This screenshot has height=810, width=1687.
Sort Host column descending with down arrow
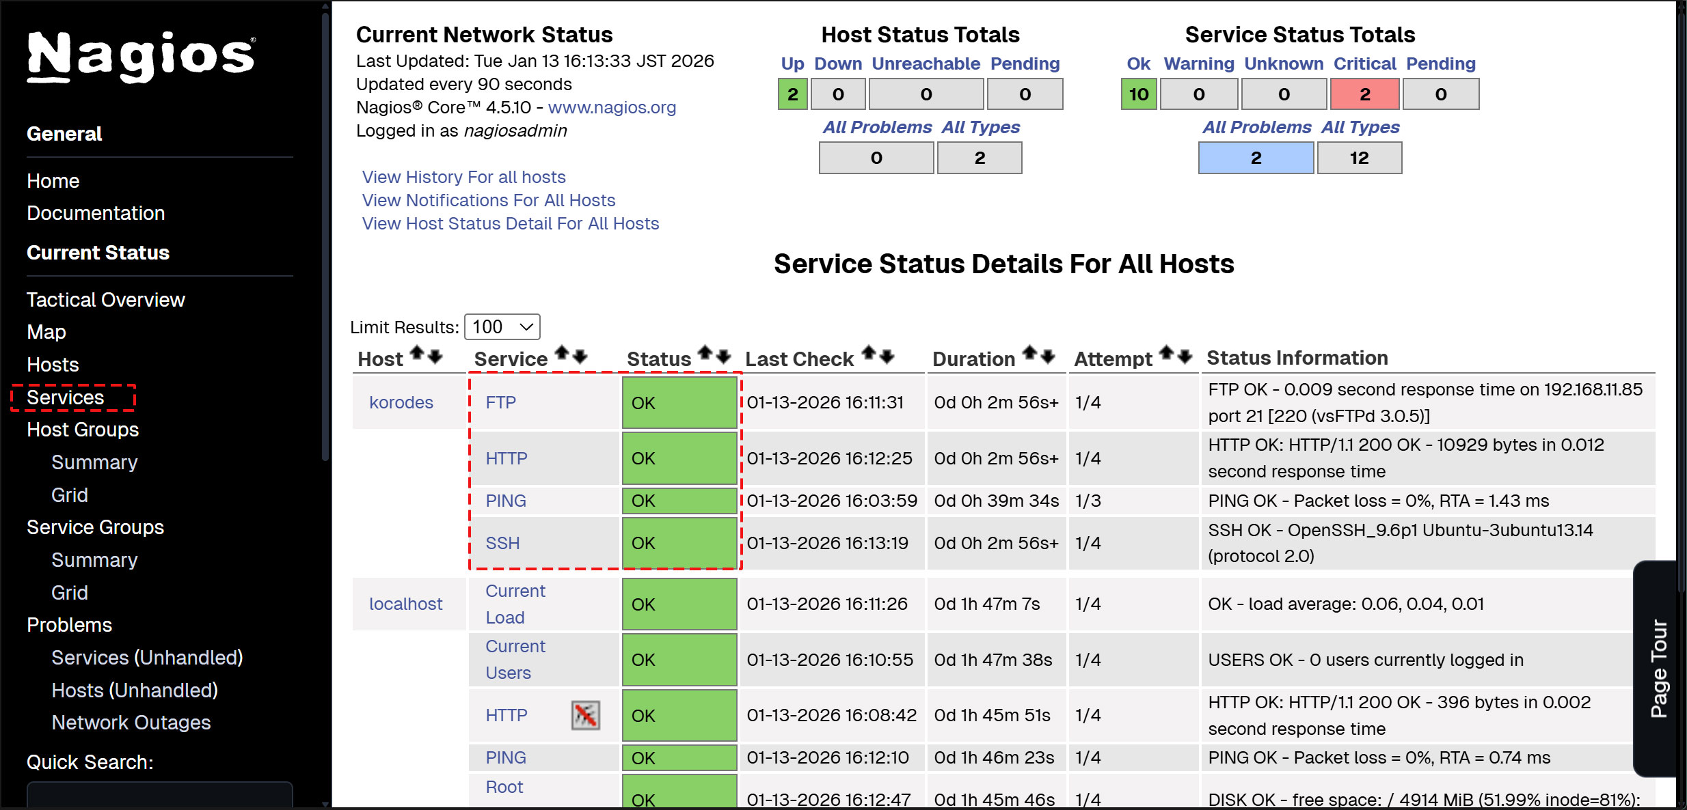(435, 356)
